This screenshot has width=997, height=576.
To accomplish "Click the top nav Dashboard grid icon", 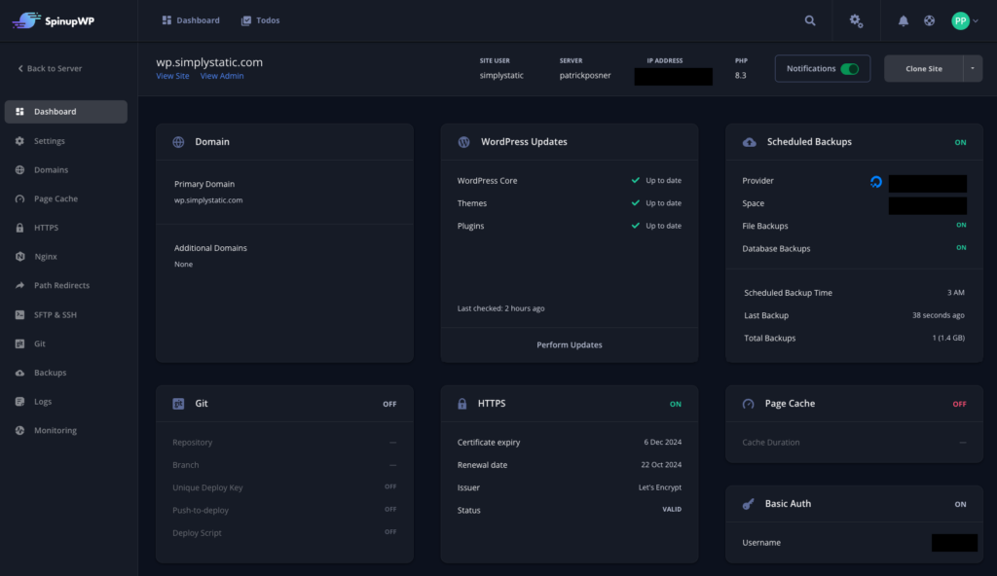I will pyautogui.click(x=166, y=20).
